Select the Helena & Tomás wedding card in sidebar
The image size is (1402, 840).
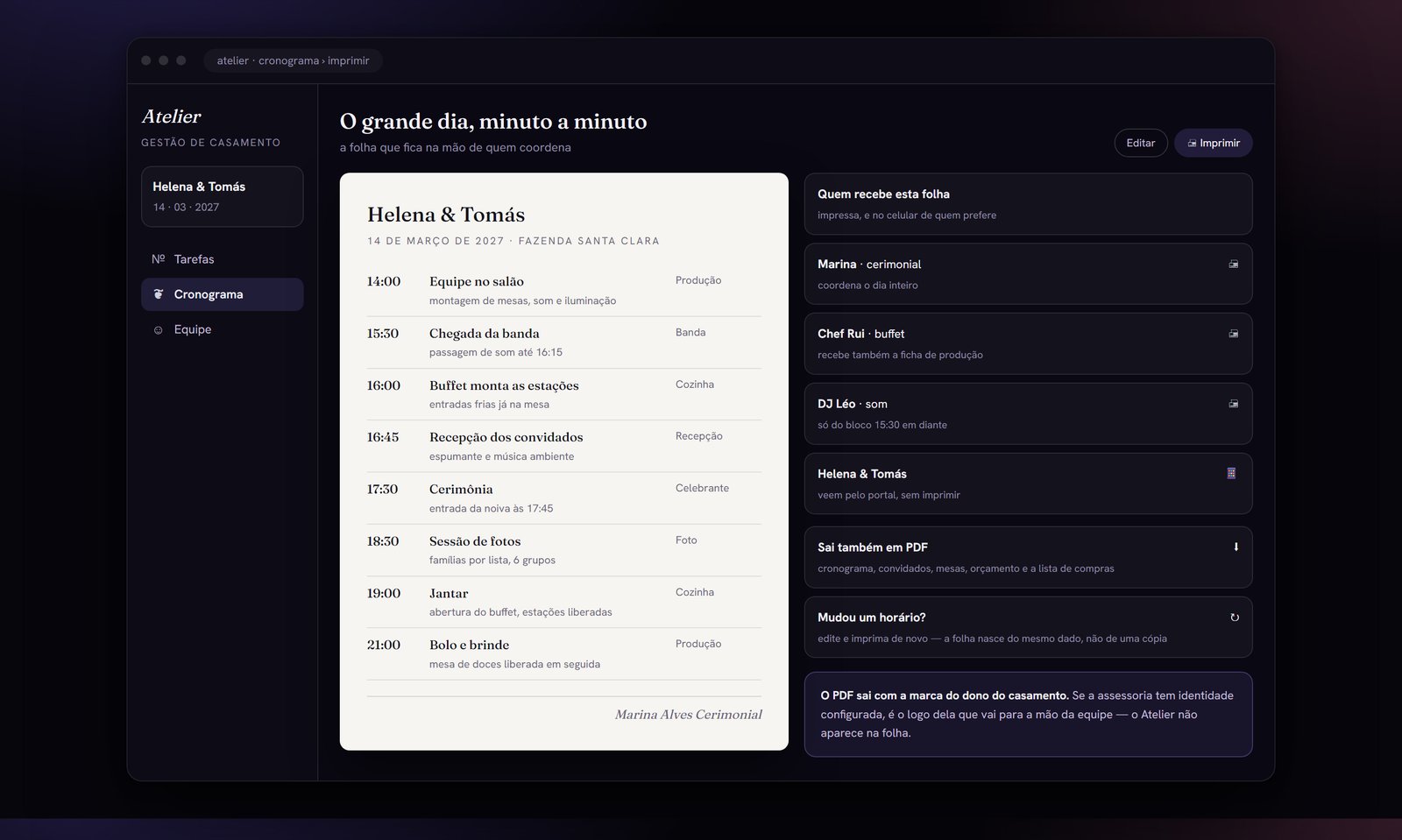223,197
